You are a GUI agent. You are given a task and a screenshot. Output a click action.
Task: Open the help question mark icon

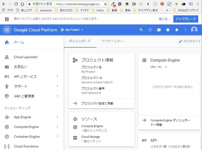tap(168, 30)
